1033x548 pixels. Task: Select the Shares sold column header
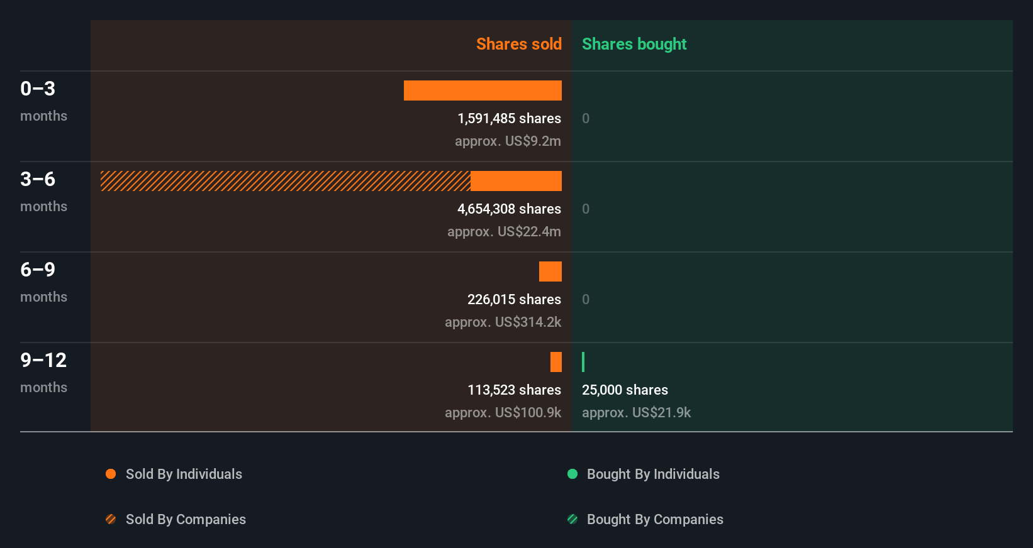[x=518, y=44]
